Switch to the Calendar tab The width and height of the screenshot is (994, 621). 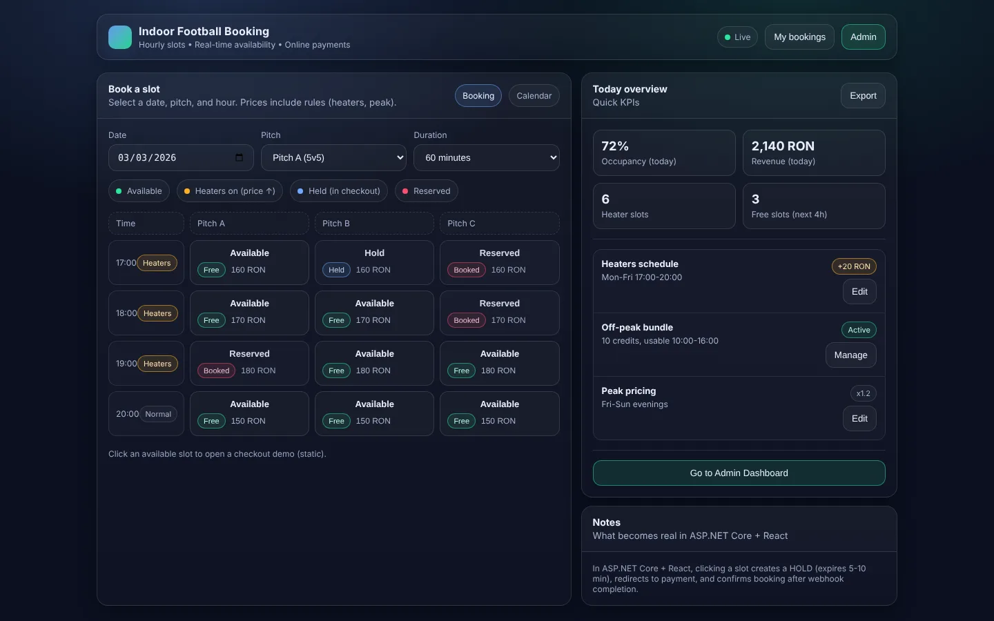(x=534, y=96)
